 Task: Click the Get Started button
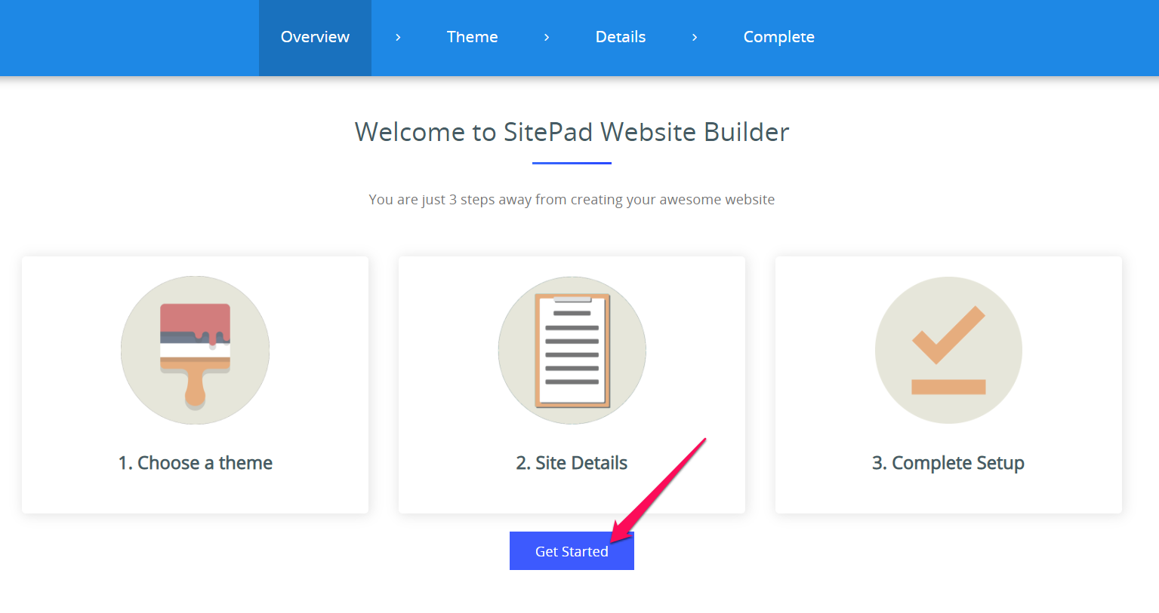coord(572,550)
